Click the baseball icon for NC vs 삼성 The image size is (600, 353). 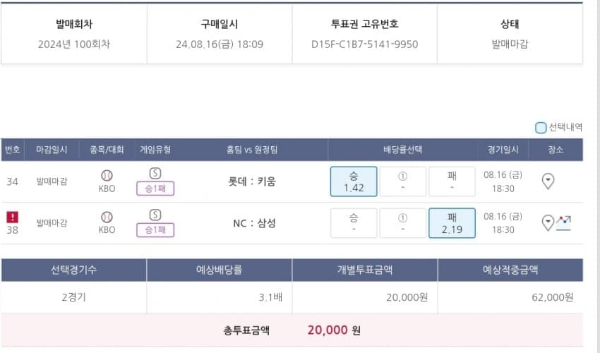click(x=107, y=217)
